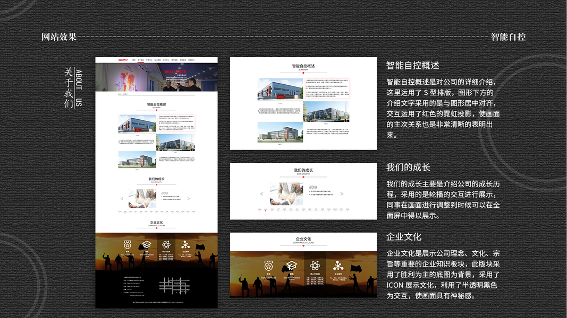Click the vertical 关于我们 label

(69, 88)
